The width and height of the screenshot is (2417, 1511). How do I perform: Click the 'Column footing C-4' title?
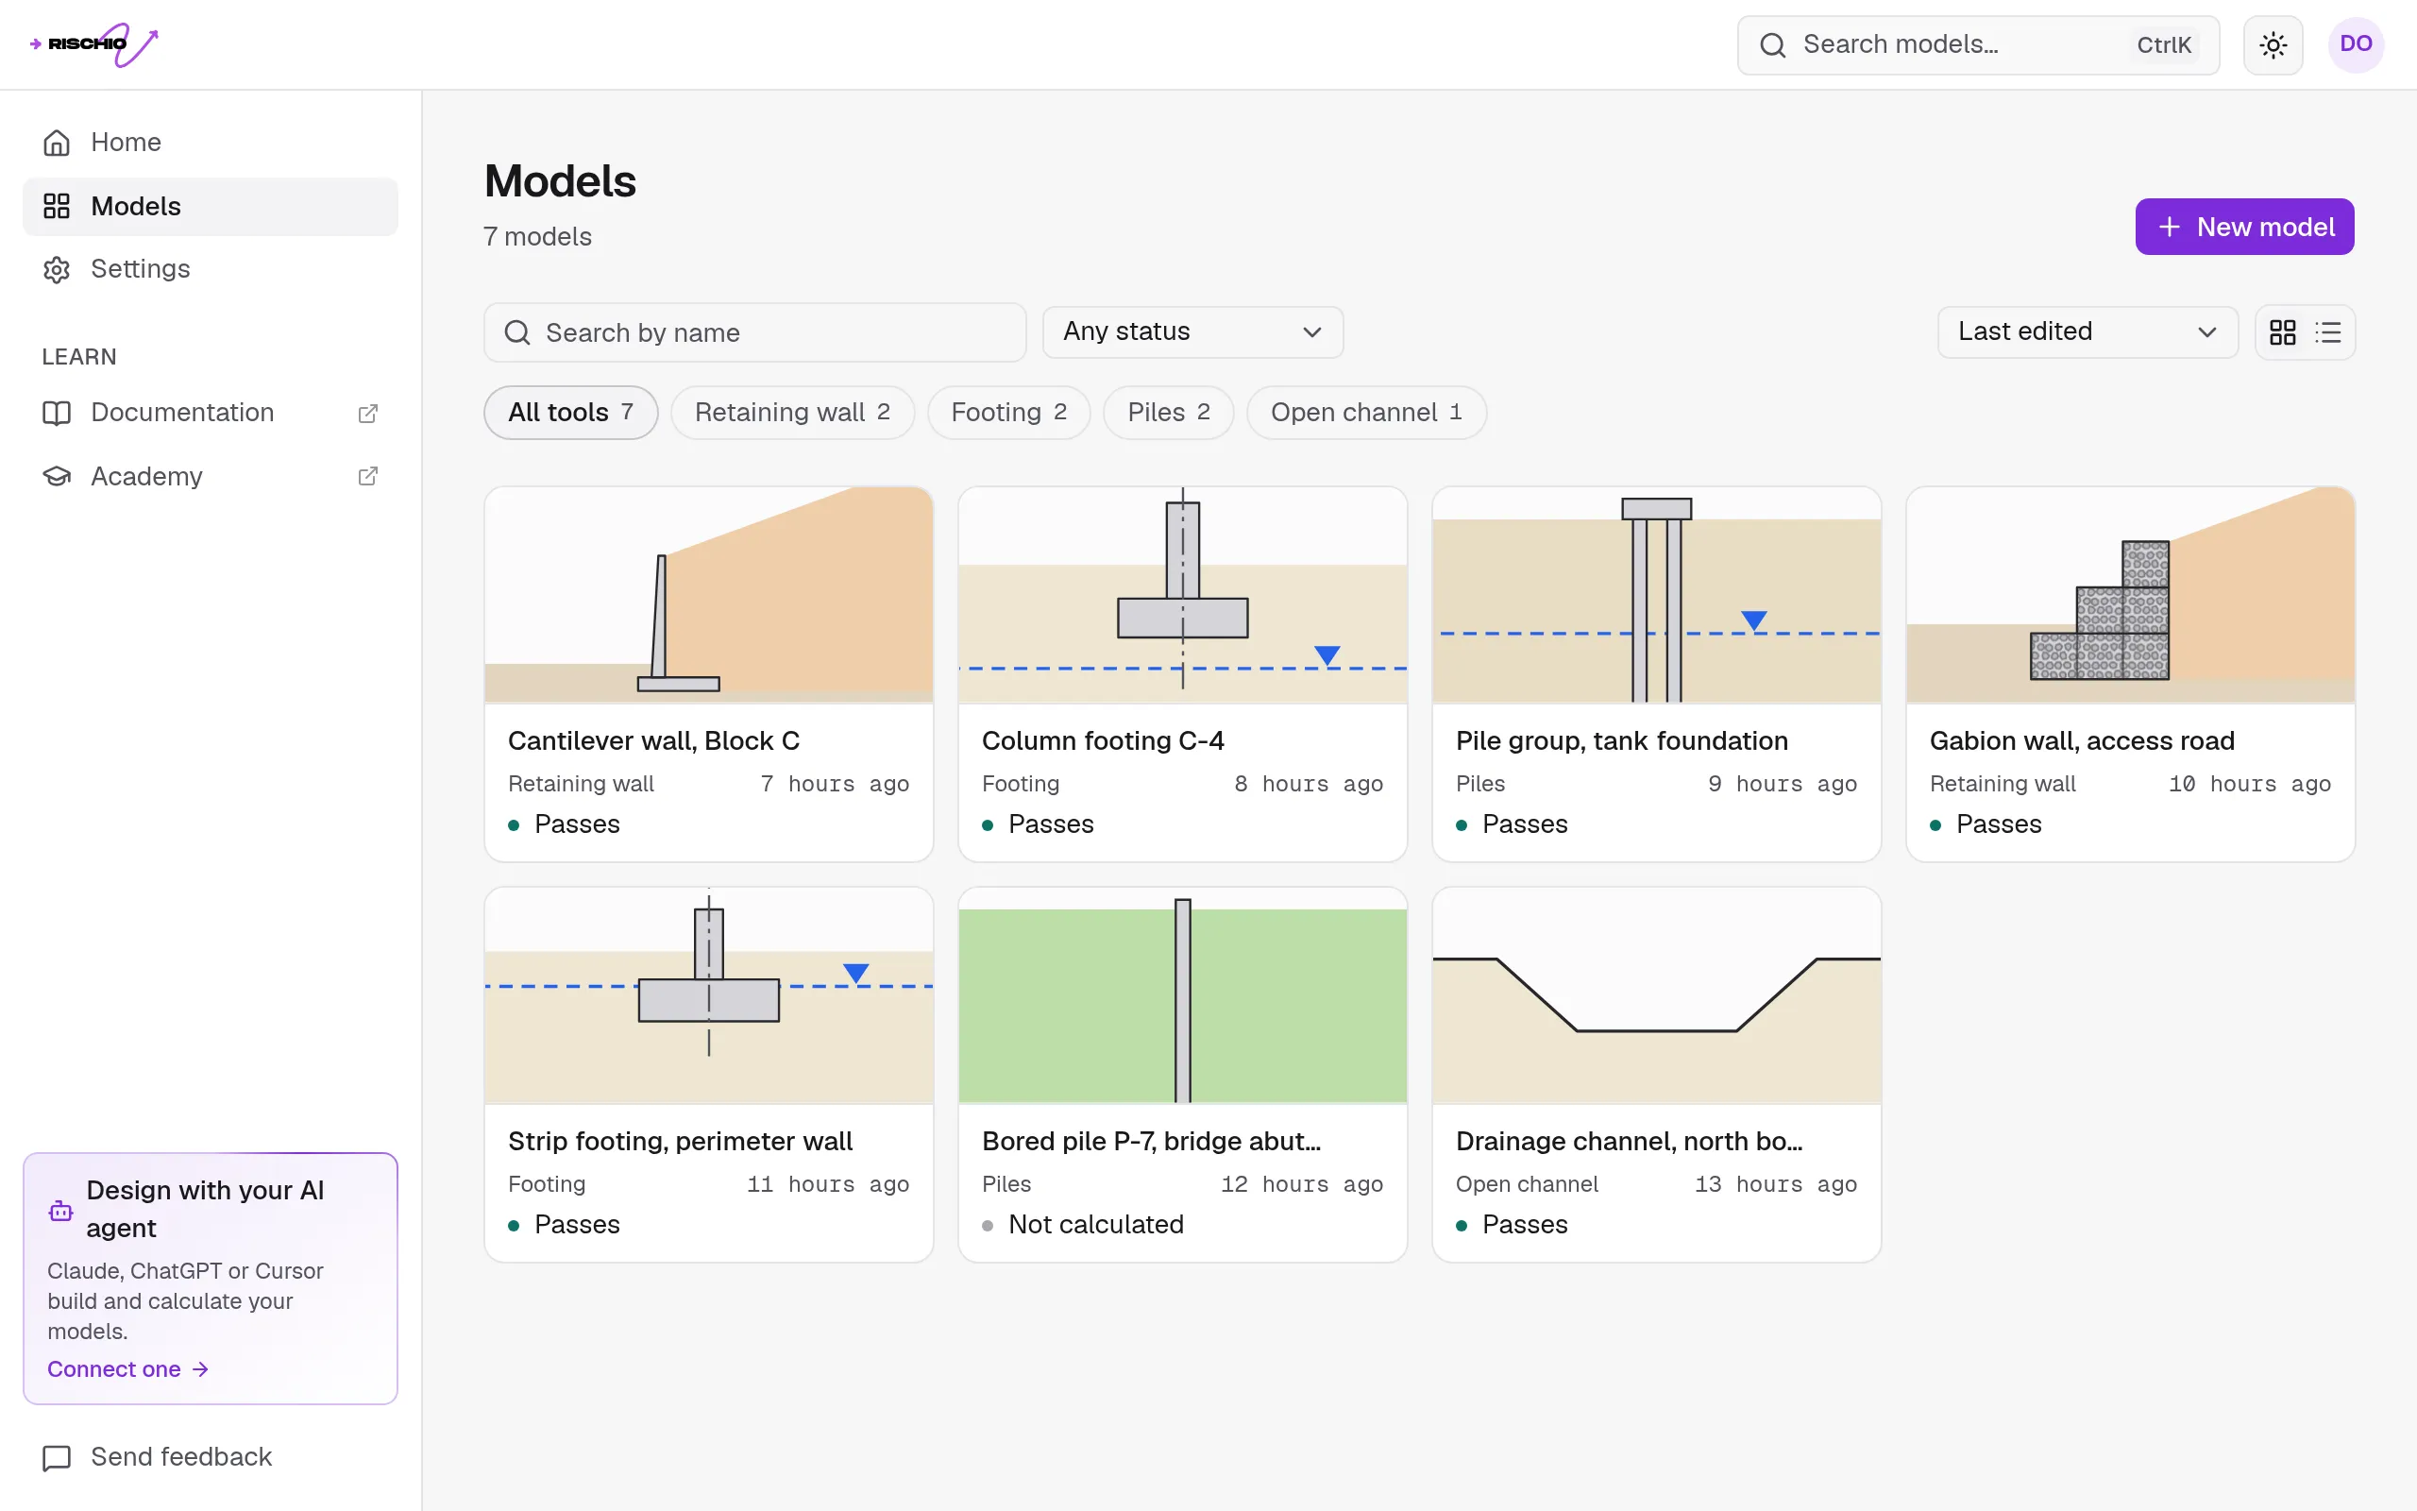(1103, 740)
